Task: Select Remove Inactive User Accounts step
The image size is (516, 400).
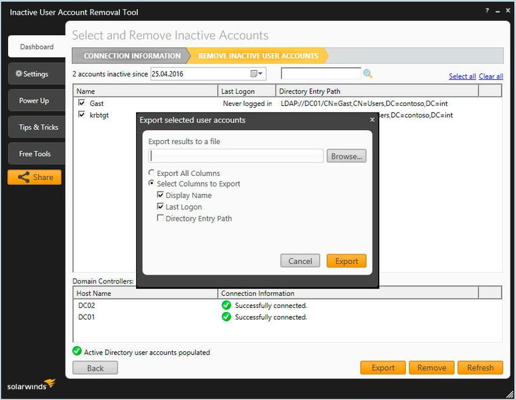Action: [258, 55]
